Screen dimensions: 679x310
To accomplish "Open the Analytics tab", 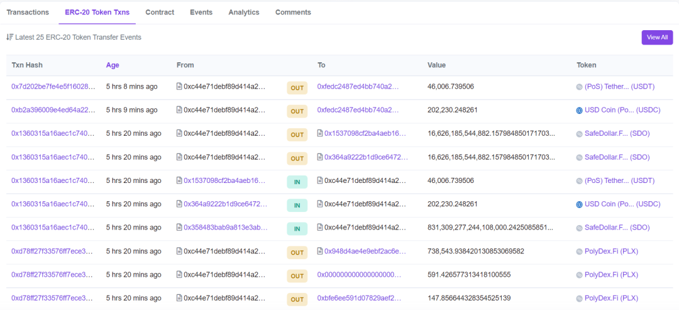I will [x=244, y=13].
